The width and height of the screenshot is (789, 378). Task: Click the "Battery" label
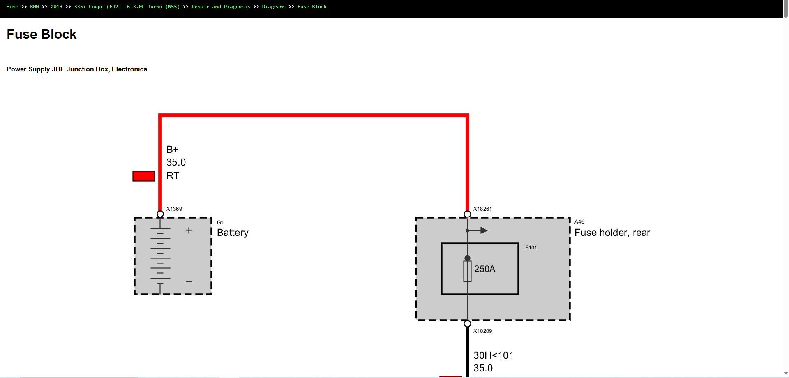click(x=233, y=233)
